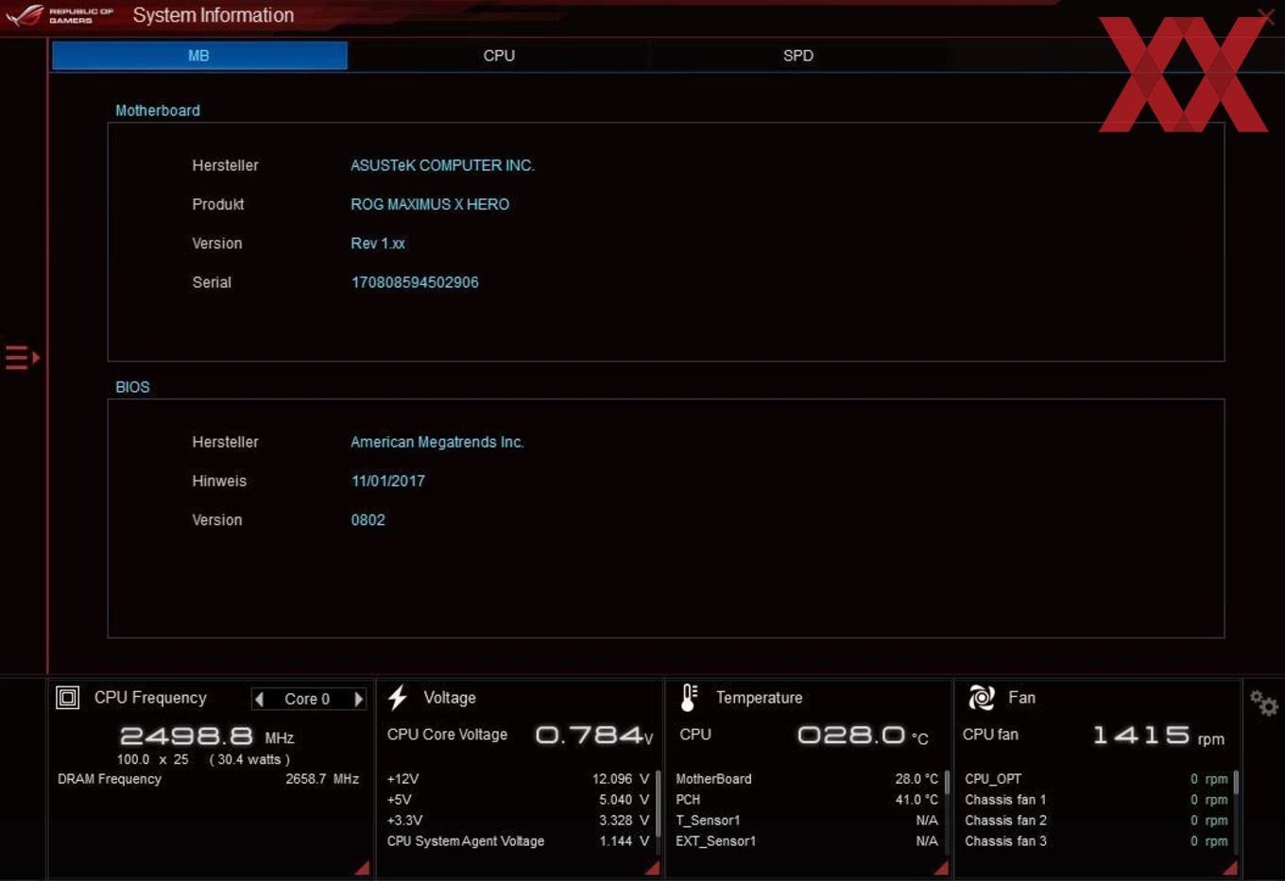Click the Motherboard section heading

point(158,110)
